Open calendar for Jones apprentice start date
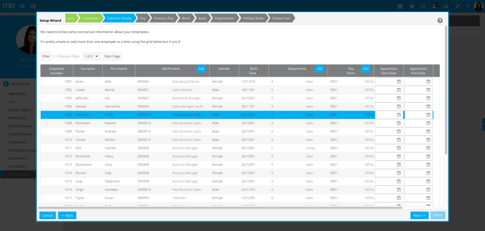The width and height of the screenshot is (485, 231). (x=399, y=81)
